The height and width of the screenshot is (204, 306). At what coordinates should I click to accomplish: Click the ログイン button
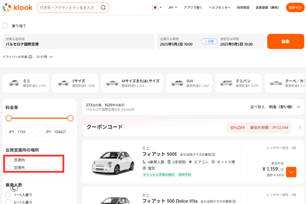pos(295,8)
